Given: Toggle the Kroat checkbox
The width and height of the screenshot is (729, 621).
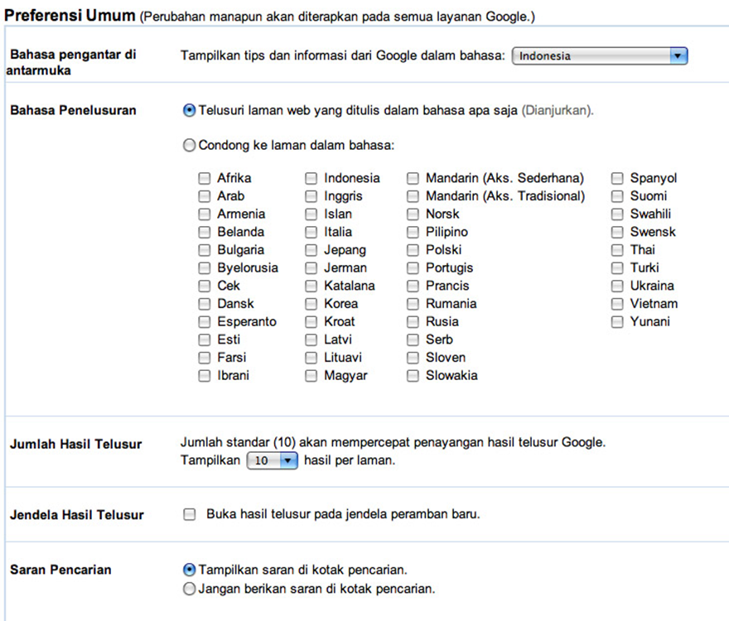Looking at the screenshot, I should pos(311,321).
